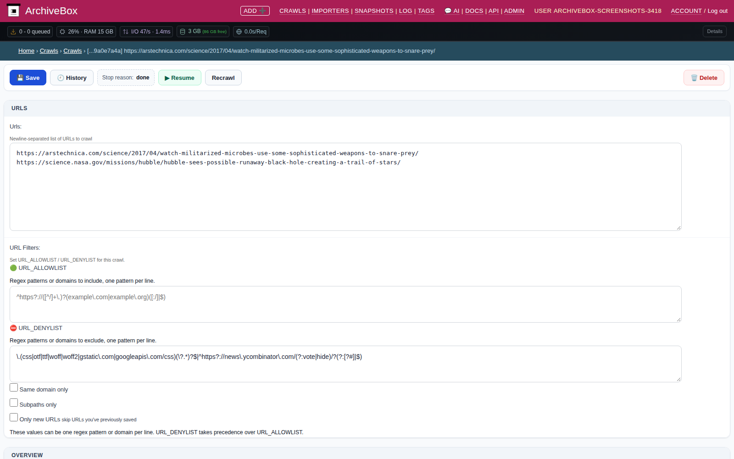The width and height of the screenshot is (734, 459).
Task: Open the API link
Action: (x=494, y=11)
